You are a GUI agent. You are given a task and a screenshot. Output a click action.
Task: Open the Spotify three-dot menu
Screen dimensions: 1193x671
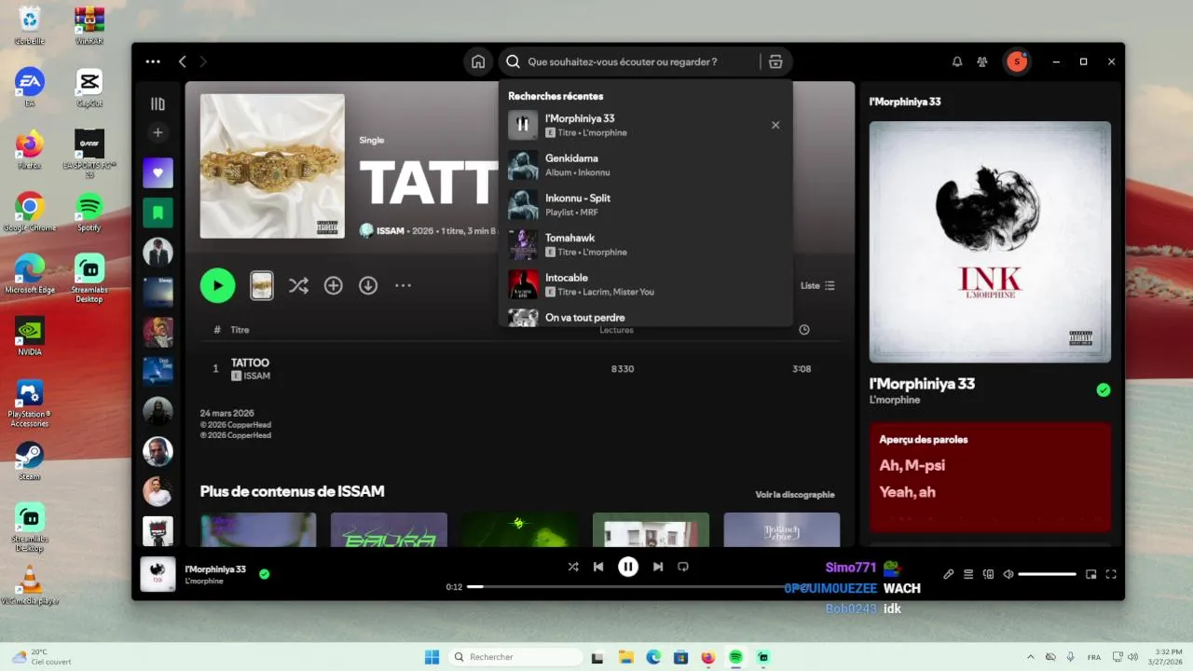click(x=153, y=62)
